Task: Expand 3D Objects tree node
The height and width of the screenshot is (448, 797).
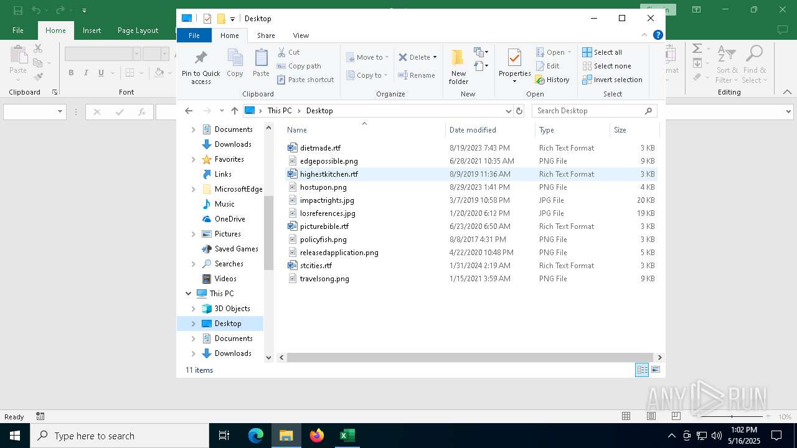Action: [x=193, y=309]
